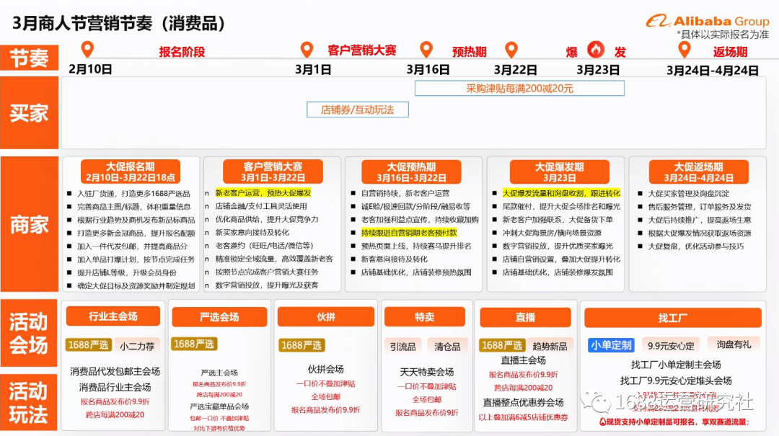This screenshot has width=779, height=436.
Task: Click 1688严选 tag under 伙拼
Action: point(302,345)
